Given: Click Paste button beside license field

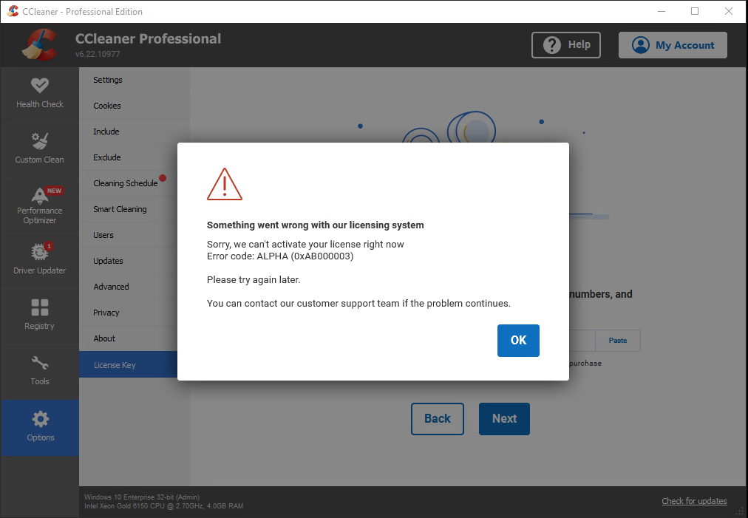Looking at the screenshot, I should click(x=618, y=341).
